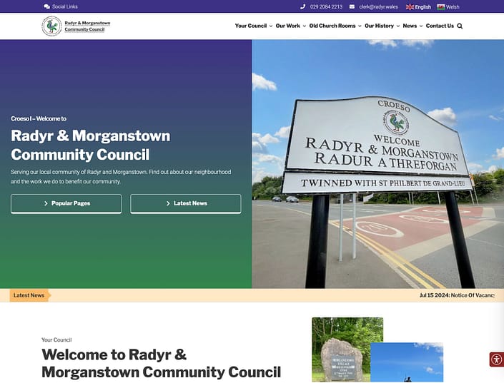Click the email envelope icon
Viewport: 504px width, 383px height.
(x=352, y=7)
